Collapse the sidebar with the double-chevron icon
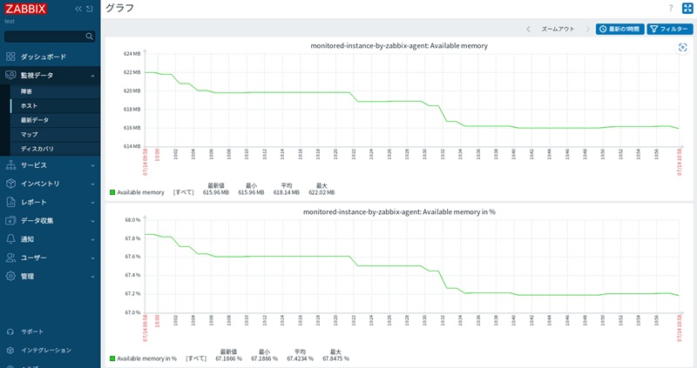 pos(78,9)
